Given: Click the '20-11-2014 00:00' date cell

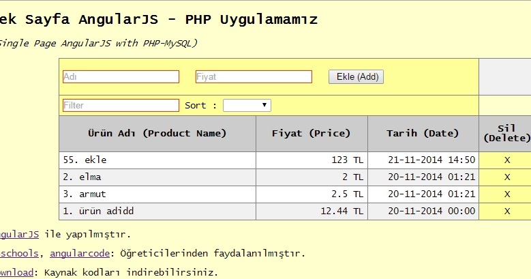Looking at the screenshot, I should tap(423, 211).
